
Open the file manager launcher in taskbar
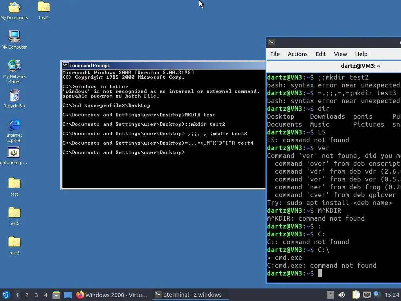[x=56, y=295]
